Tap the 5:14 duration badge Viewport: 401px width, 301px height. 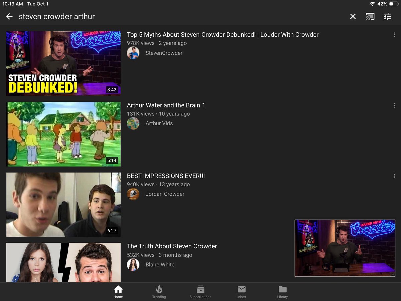(112, 160)
